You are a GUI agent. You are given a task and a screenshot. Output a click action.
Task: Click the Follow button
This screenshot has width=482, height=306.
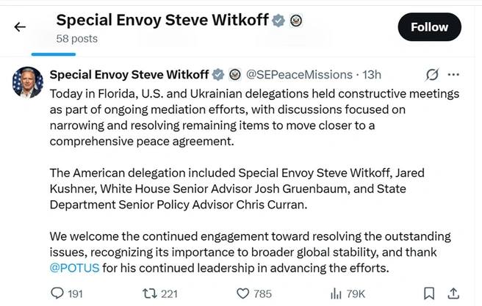429,27
